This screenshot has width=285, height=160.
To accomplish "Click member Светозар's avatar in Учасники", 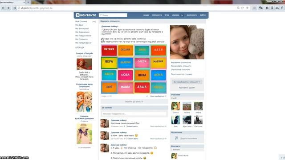I will [198, 120].
